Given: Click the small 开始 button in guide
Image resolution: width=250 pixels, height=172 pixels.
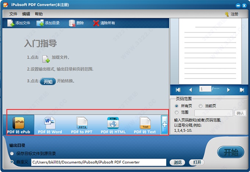Looking at the screenshot, I should [x=48, y=81].
